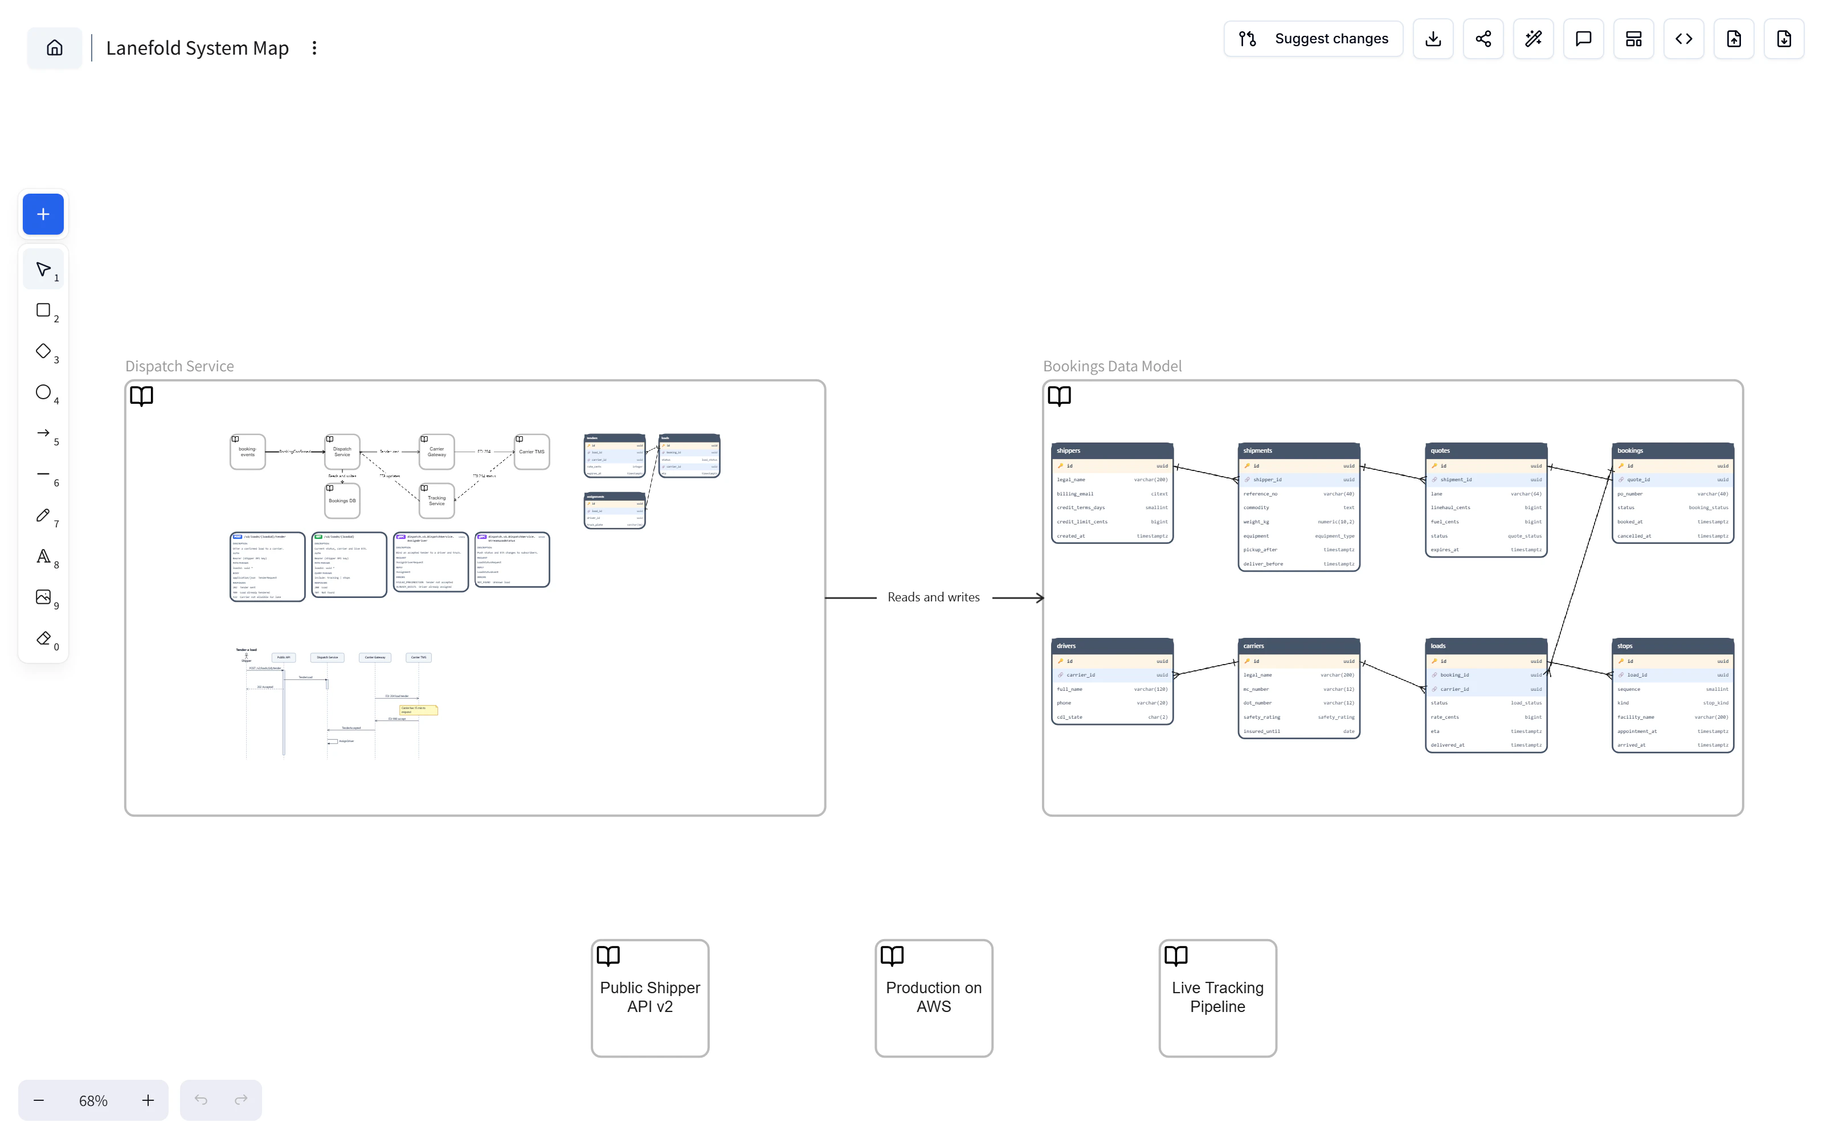Select the pointer selection tool
The image size is (1823, 1139).
(x=44, y=269)
